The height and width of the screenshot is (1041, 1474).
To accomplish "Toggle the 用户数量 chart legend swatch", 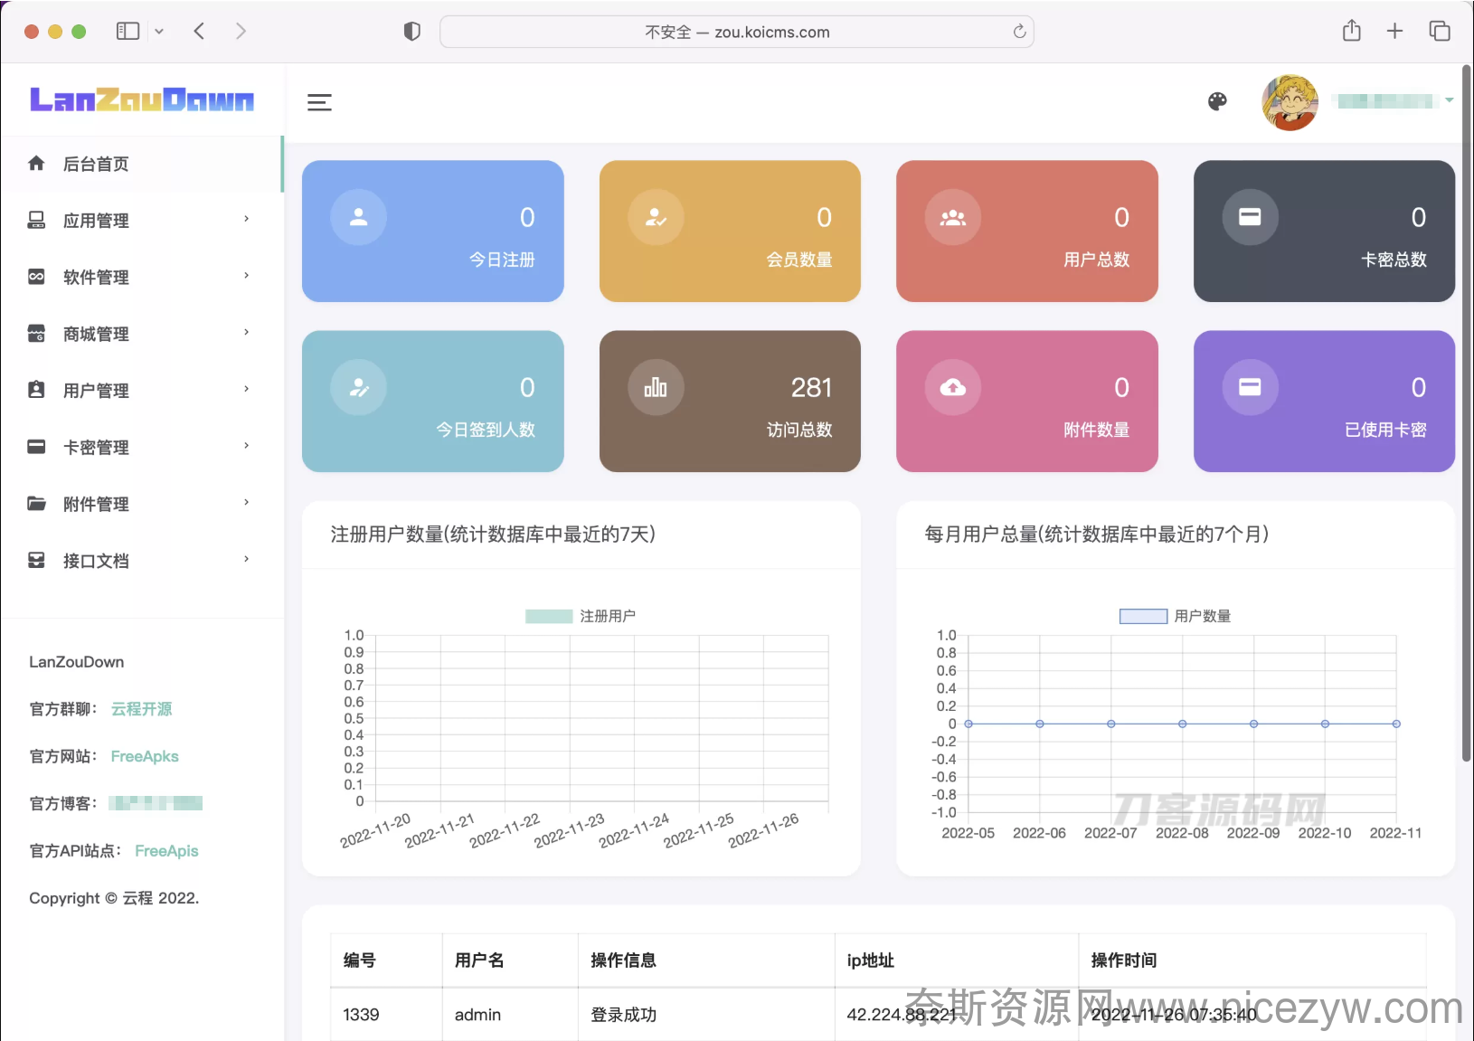I will tap(1143, 616).
